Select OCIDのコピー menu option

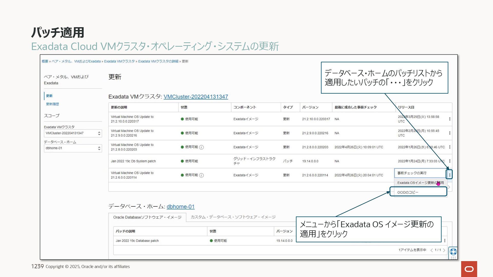click(x=408, y=192)
